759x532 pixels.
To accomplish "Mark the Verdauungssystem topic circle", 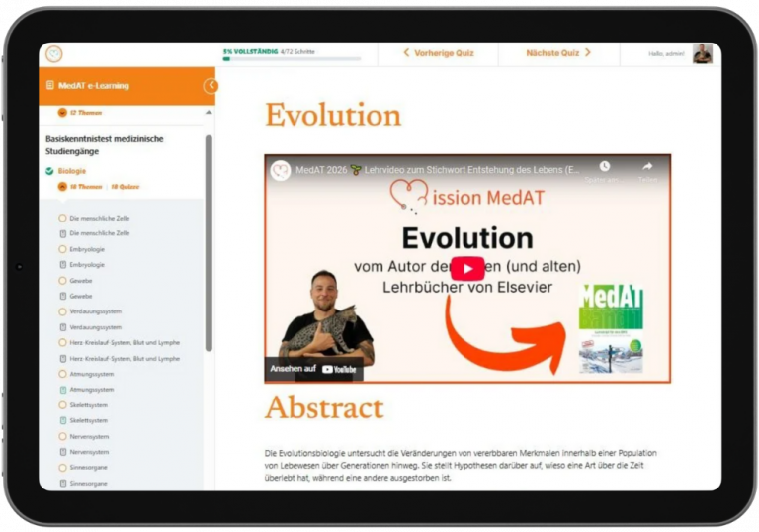I will point(62,311).
